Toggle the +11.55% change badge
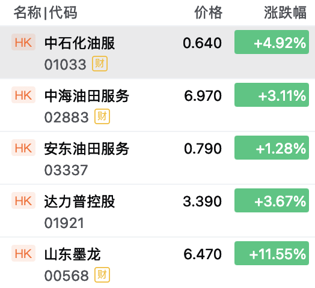 (x=272, y=253)
